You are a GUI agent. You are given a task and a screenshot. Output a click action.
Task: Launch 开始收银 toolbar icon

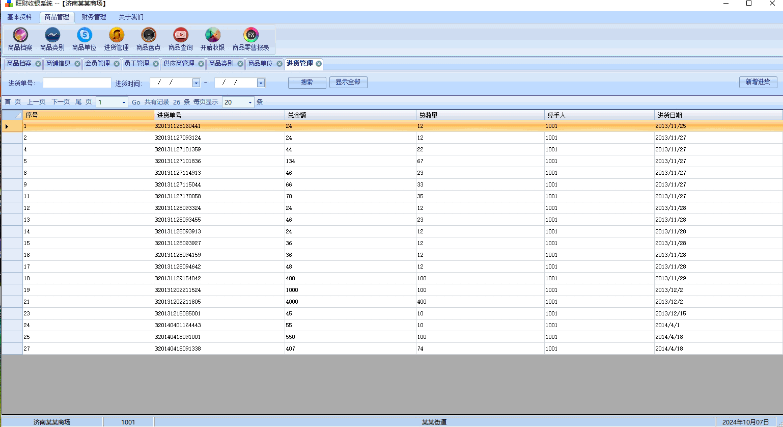pyautogui.click(x=213, y=39)
